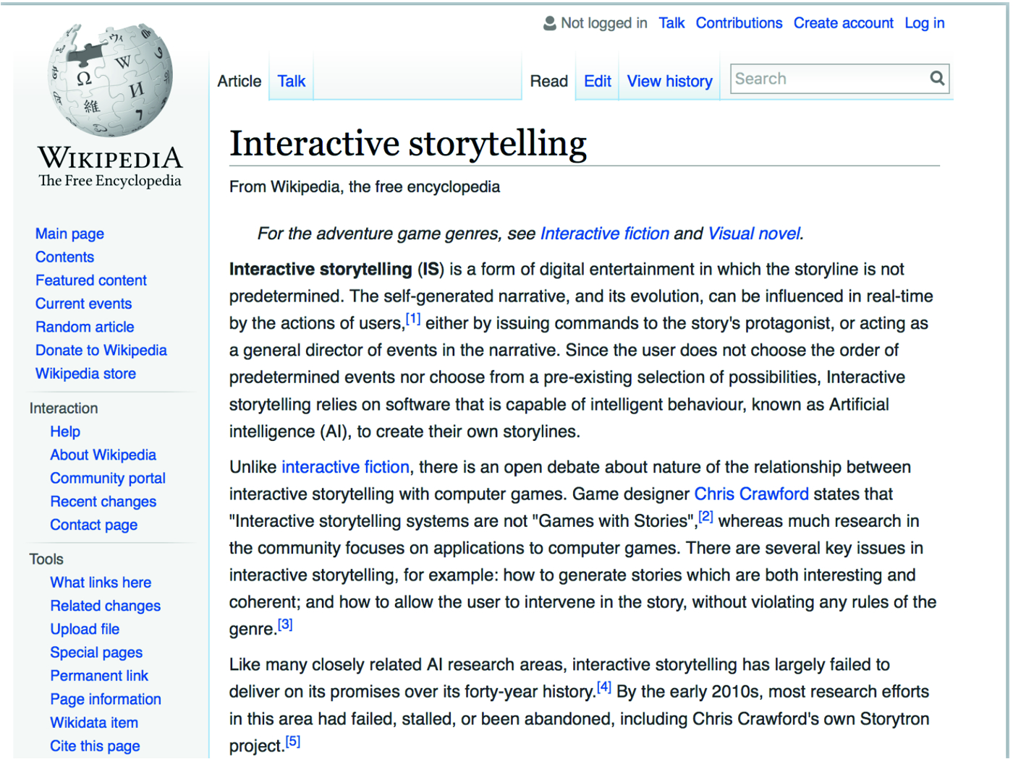Viewport: 1013px width, 759px height.
Task: Click the Tools sidebar heading
Action: point(46,559)
